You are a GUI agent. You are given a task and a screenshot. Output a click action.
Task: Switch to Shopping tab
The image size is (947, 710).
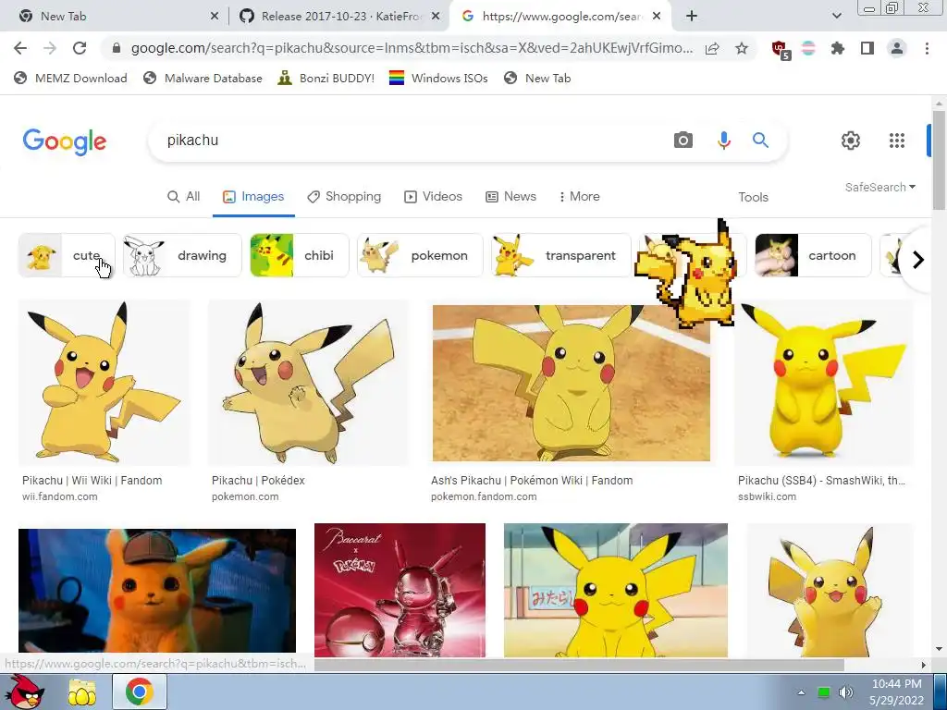(x=344, y=197)
